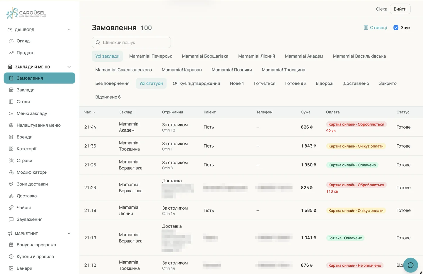Open the Стовпці column settings

375,28
